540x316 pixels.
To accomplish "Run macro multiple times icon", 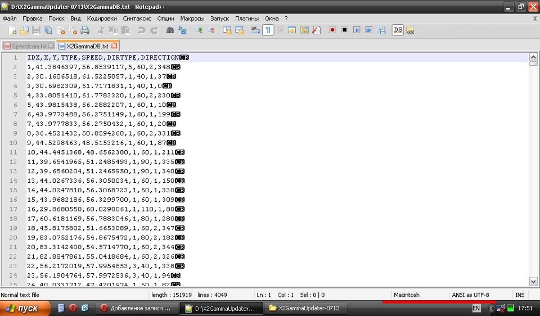I will coord(369,30).
